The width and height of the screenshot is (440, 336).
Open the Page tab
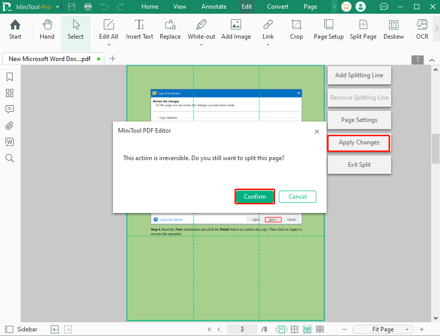(x=310, y=7)
